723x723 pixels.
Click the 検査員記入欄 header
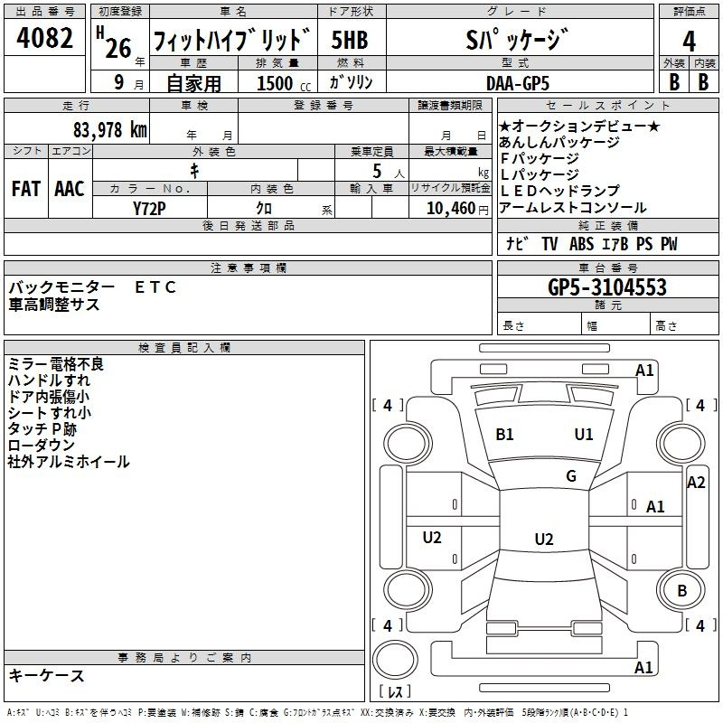pos(184,348)
